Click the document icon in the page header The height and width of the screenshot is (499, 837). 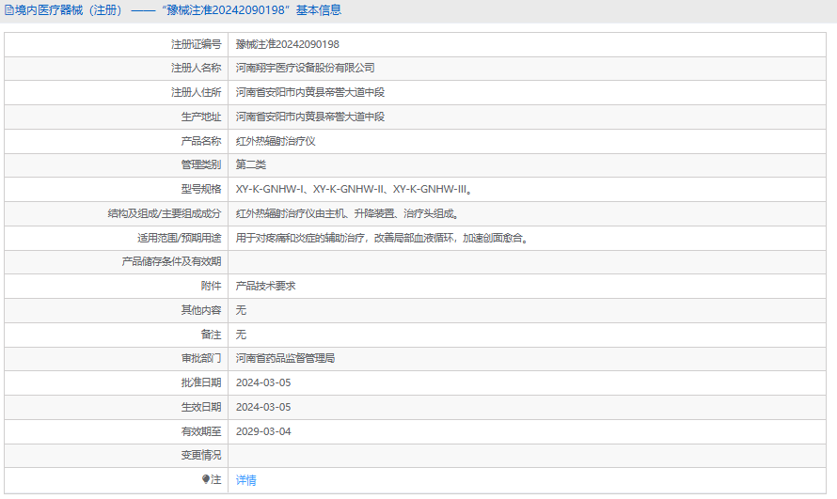9,10
